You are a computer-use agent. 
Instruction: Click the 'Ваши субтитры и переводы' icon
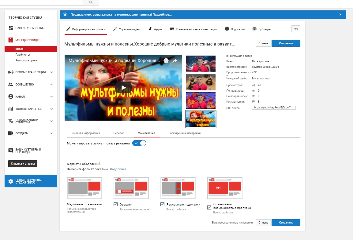click(11, 151)
